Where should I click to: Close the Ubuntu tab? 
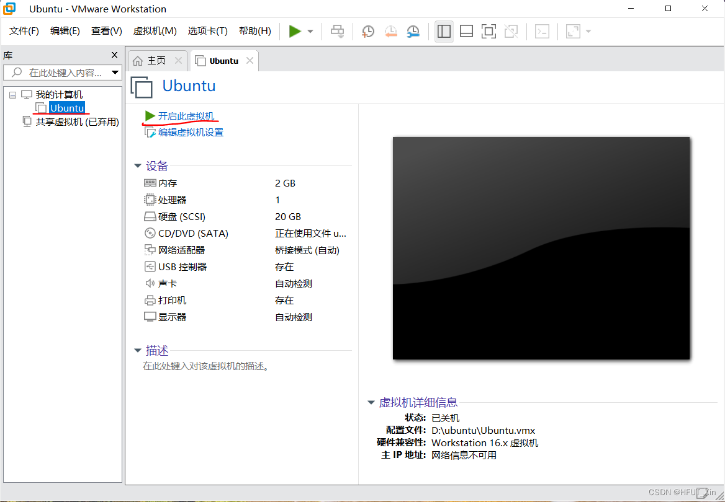point(250,61)
